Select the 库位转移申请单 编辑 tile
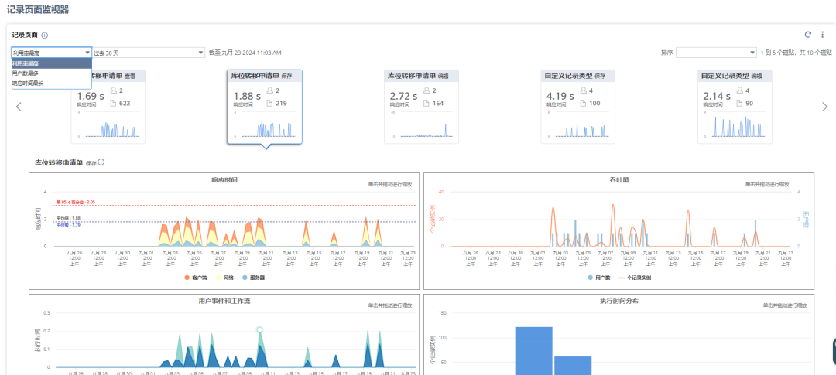The height and width of the screenshot is (375, 836). pos(421,107)
